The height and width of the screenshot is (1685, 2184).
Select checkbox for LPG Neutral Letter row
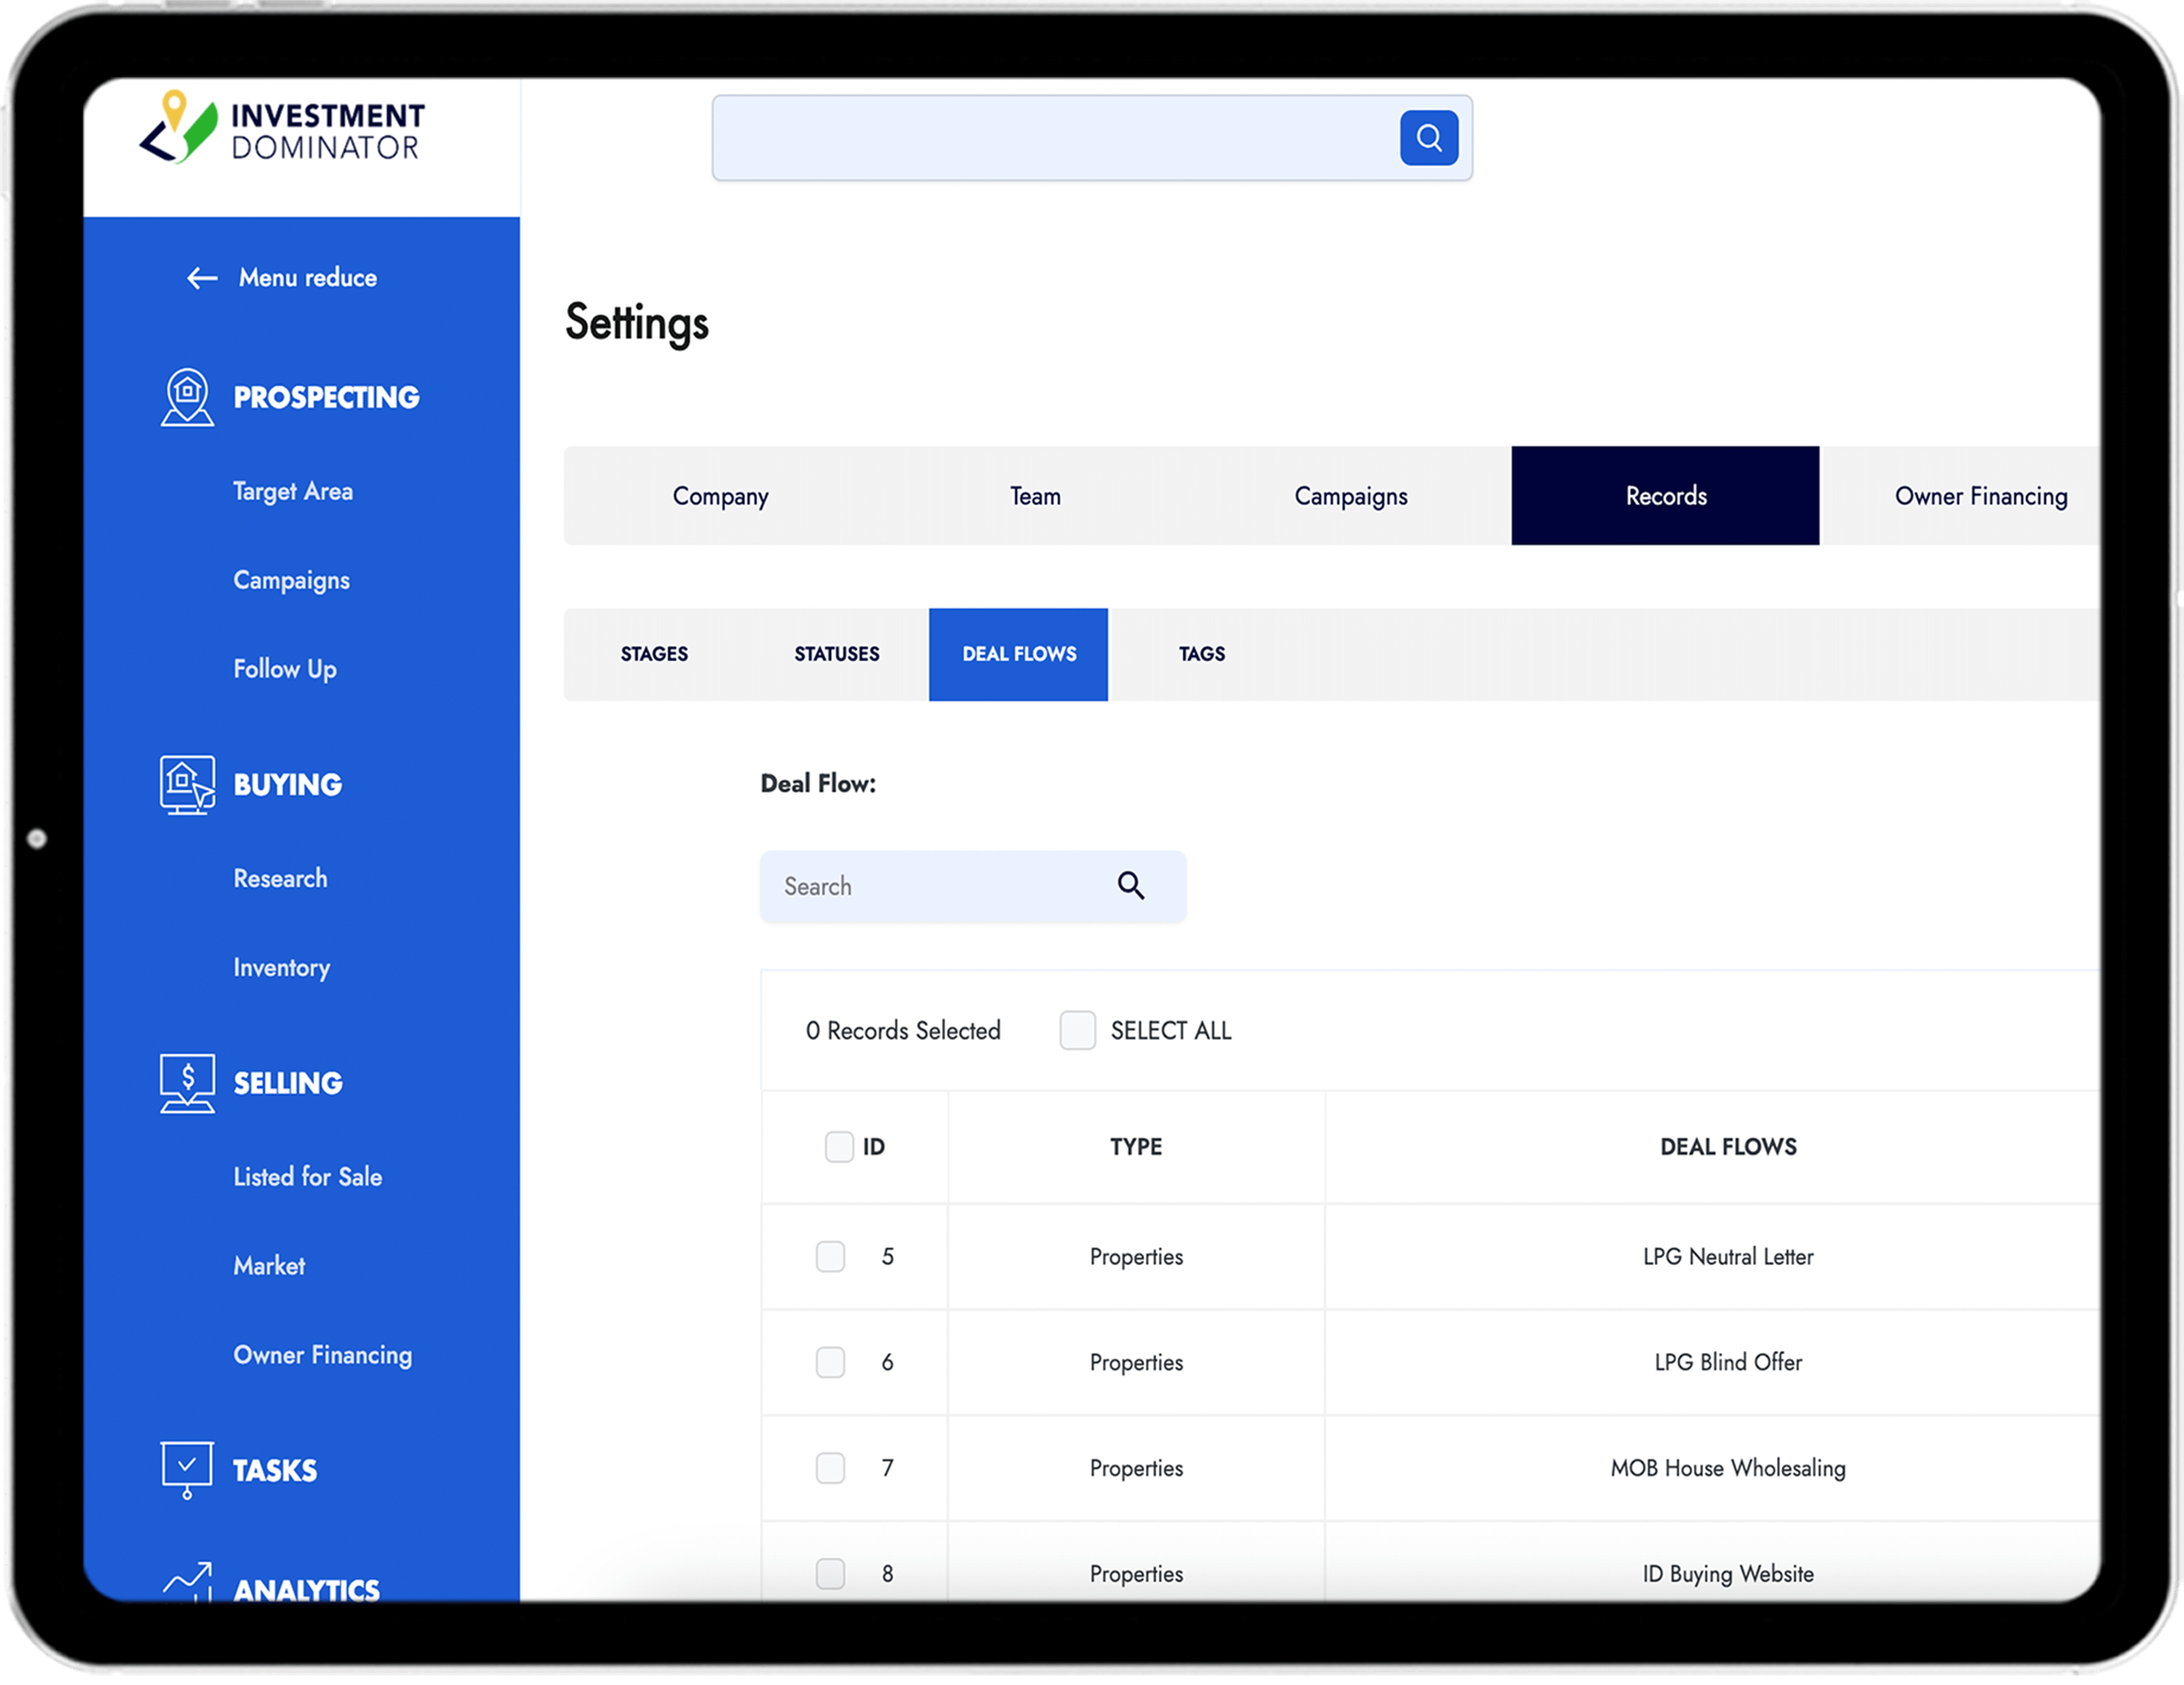[830, 1256]
